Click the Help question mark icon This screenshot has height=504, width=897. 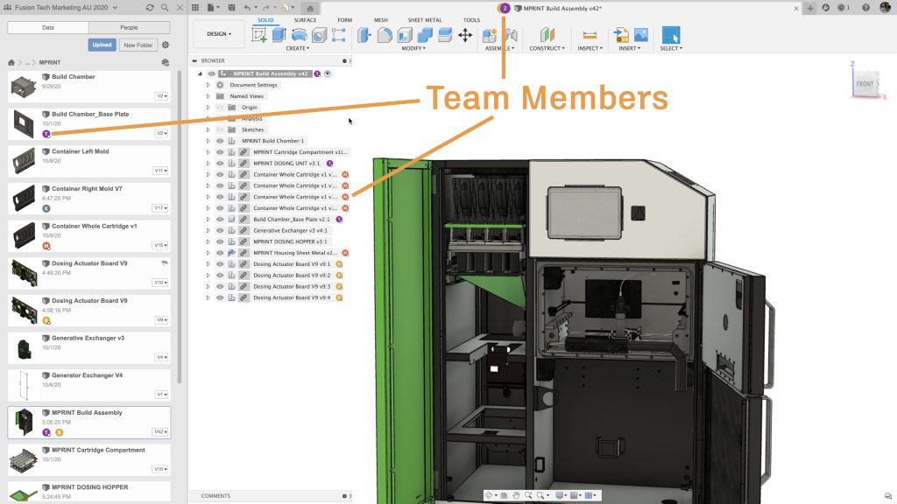tap(866, 8)
